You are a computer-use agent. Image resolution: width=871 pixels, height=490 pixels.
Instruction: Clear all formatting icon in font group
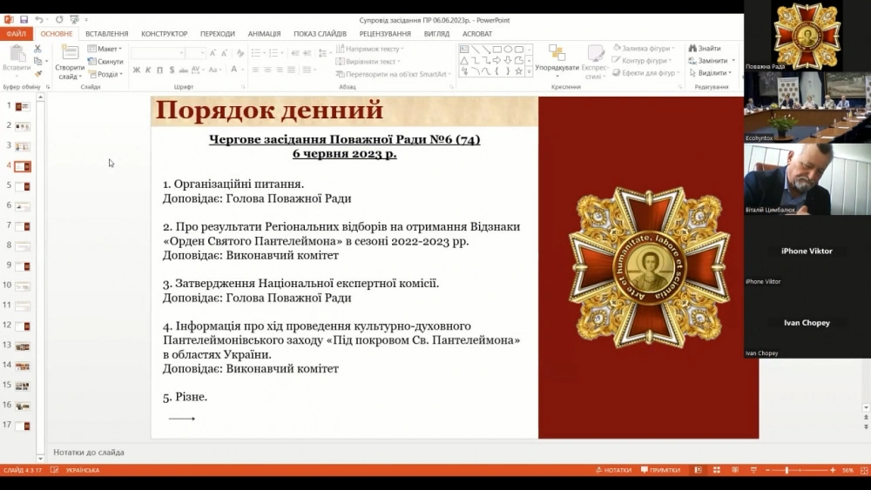240,53
